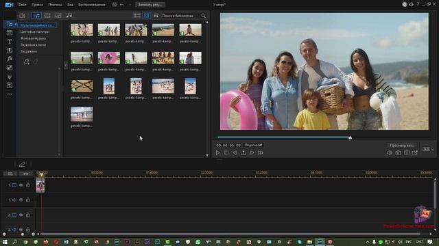Click the mark/export frame icon in playback controls

[x=244, y=153]
